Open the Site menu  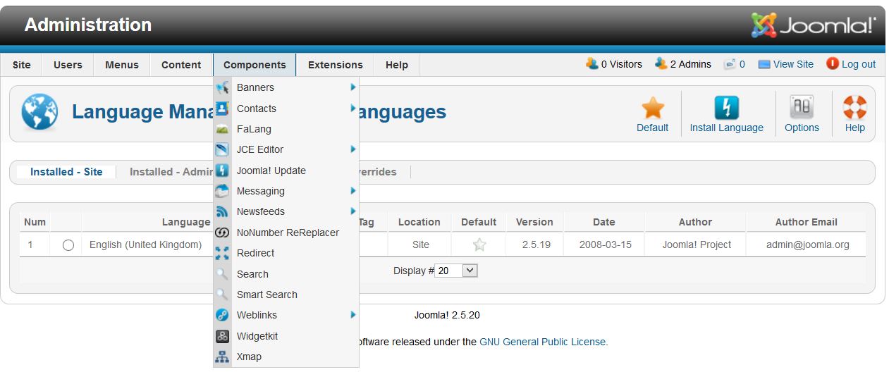tap(22, 65)
